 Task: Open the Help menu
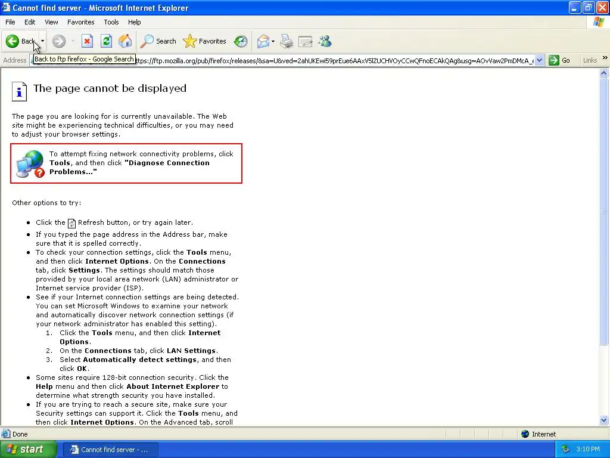click(134, 22)
